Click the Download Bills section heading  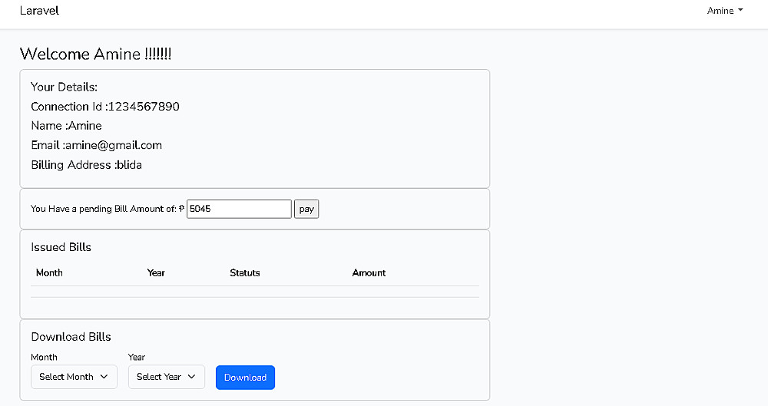click(71, 337)
